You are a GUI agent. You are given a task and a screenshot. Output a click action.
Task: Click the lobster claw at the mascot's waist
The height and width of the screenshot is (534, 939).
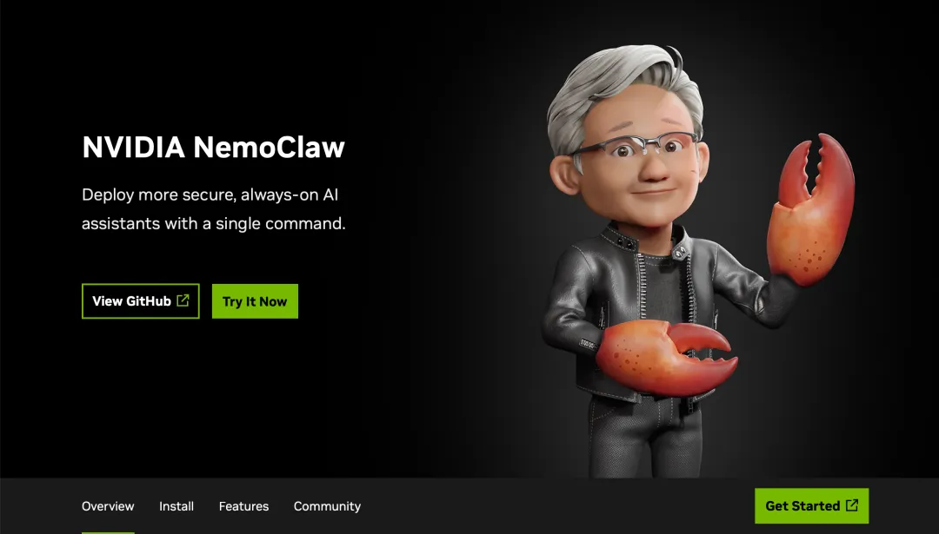tap(667, 358)
